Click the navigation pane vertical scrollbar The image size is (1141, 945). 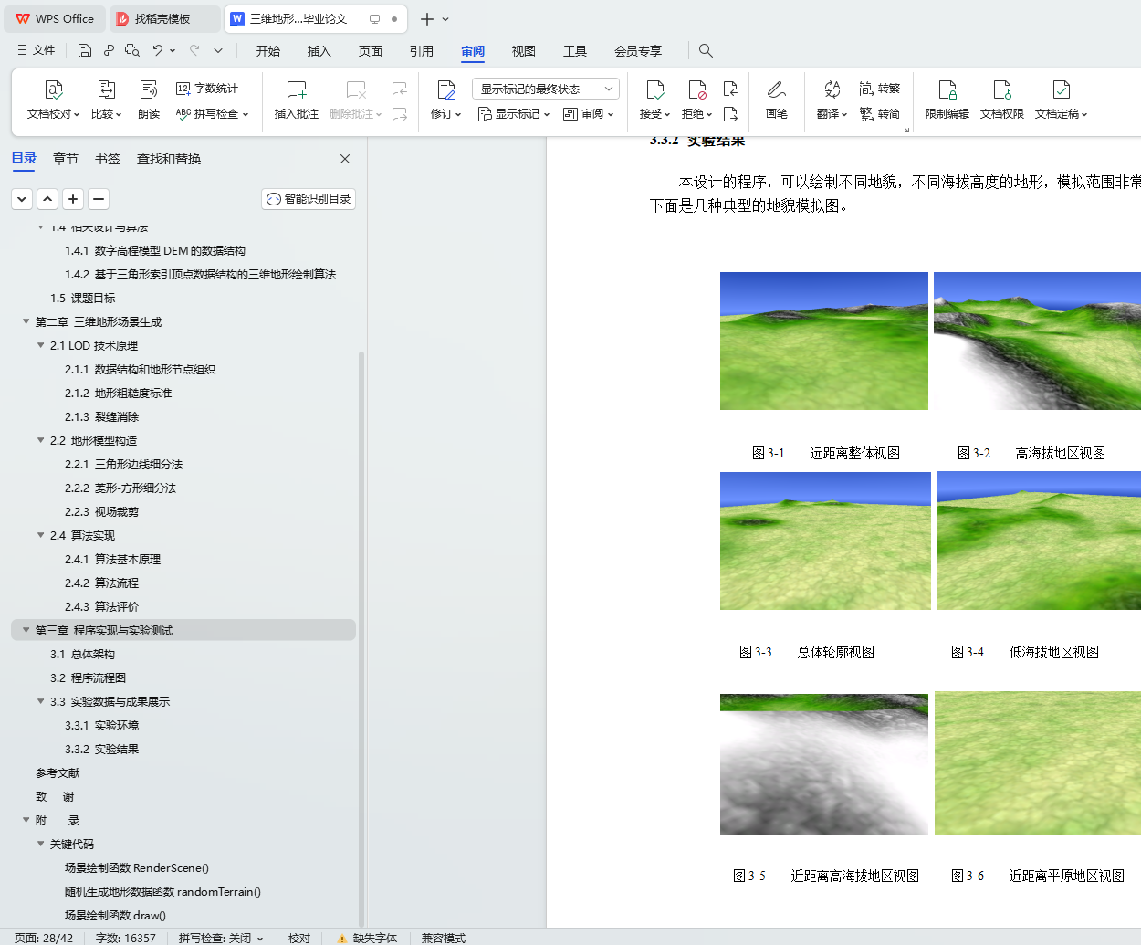(x=361, y=639)
